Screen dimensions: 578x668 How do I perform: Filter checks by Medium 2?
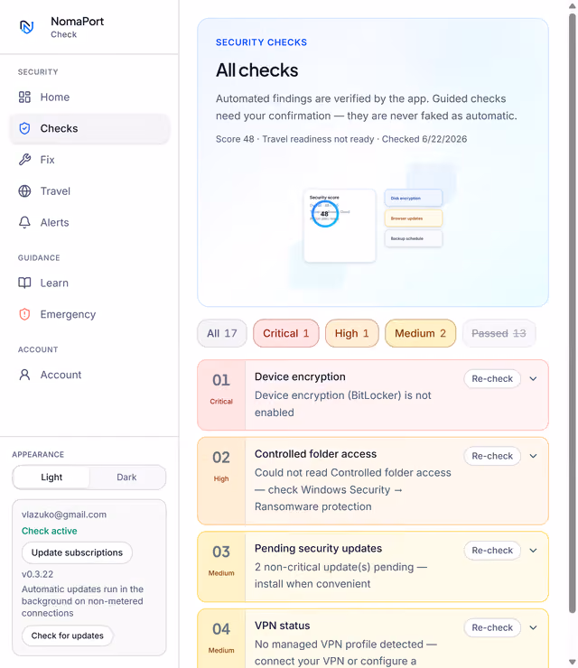point(420,333)
